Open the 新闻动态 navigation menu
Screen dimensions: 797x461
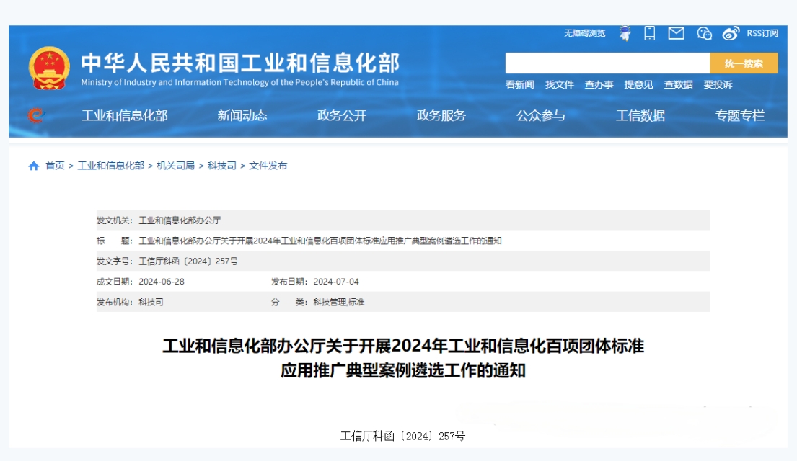(242, 115)
